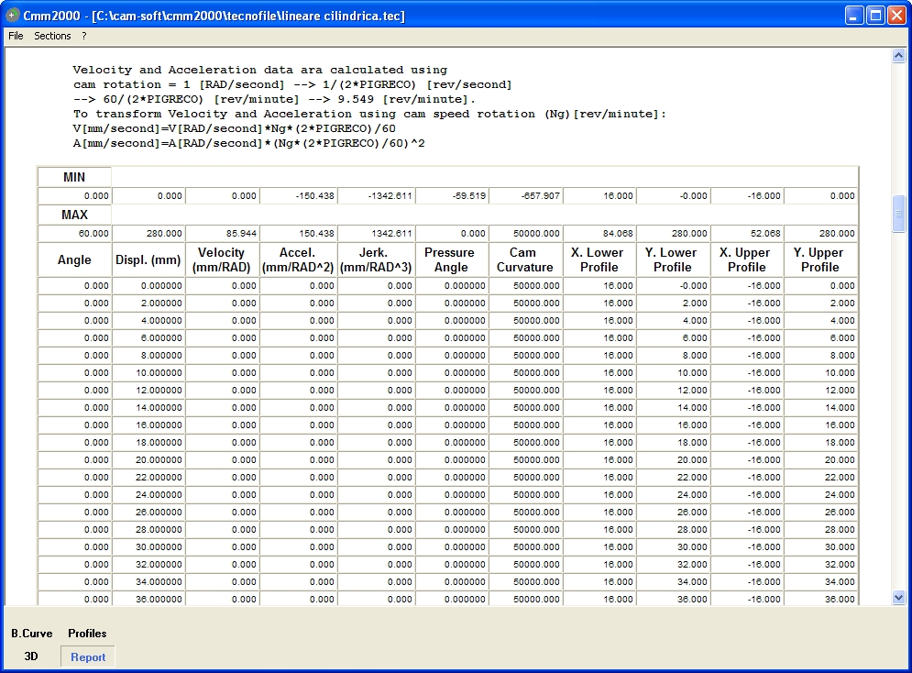The image size is (912, 673).
Task: Switch to the Profiles tab
Action: [x=87, y=634]
